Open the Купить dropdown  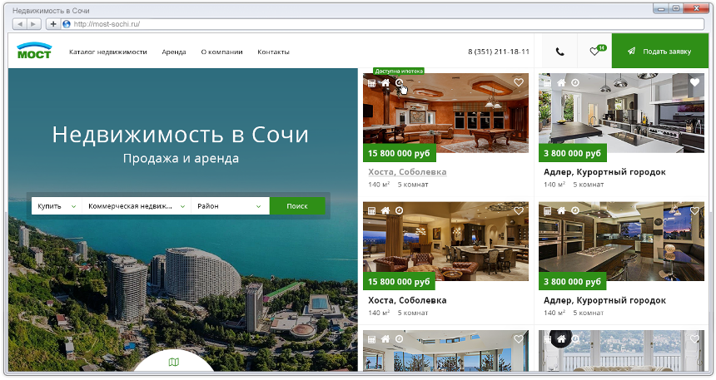point(57,206)
